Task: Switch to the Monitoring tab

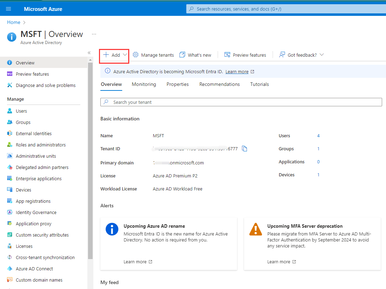Action: [x=144, y=84]
